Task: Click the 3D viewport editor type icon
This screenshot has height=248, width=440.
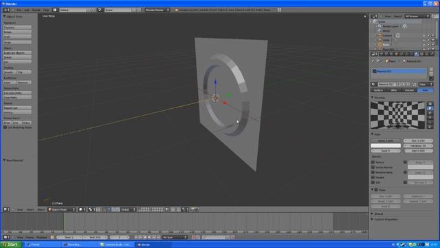Action: (x=5, y=209)
